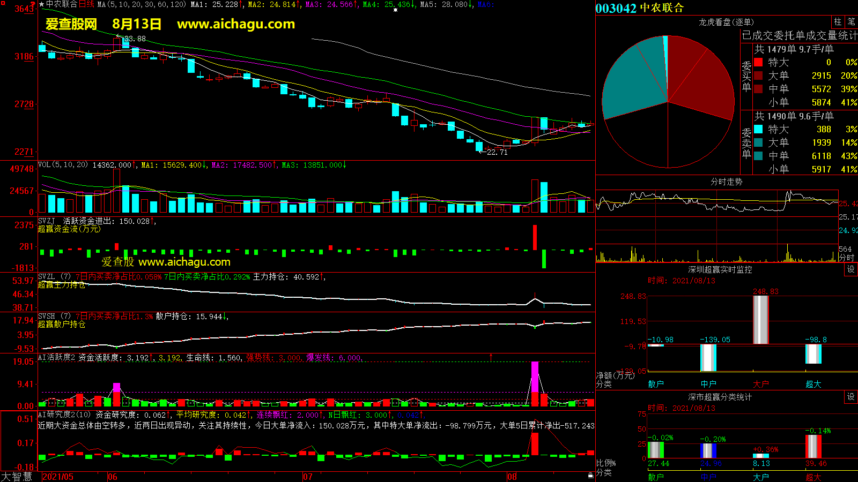858x482 pixels.
Task: Click the small red square icon top-left
Action: pos(3,3)
